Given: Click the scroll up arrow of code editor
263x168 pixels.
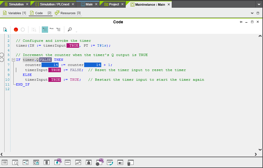Looking at the screenshot, I should tap(260, 36).
